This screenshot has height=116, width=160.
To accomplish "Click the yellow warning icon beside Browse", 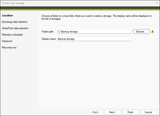I will (152, 31).
